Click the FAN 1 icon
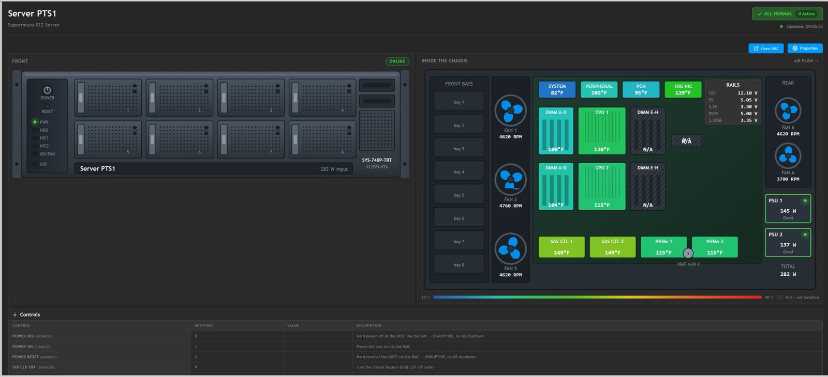The height and width of the screenshot is (377, 828). [x=510, y=111]
